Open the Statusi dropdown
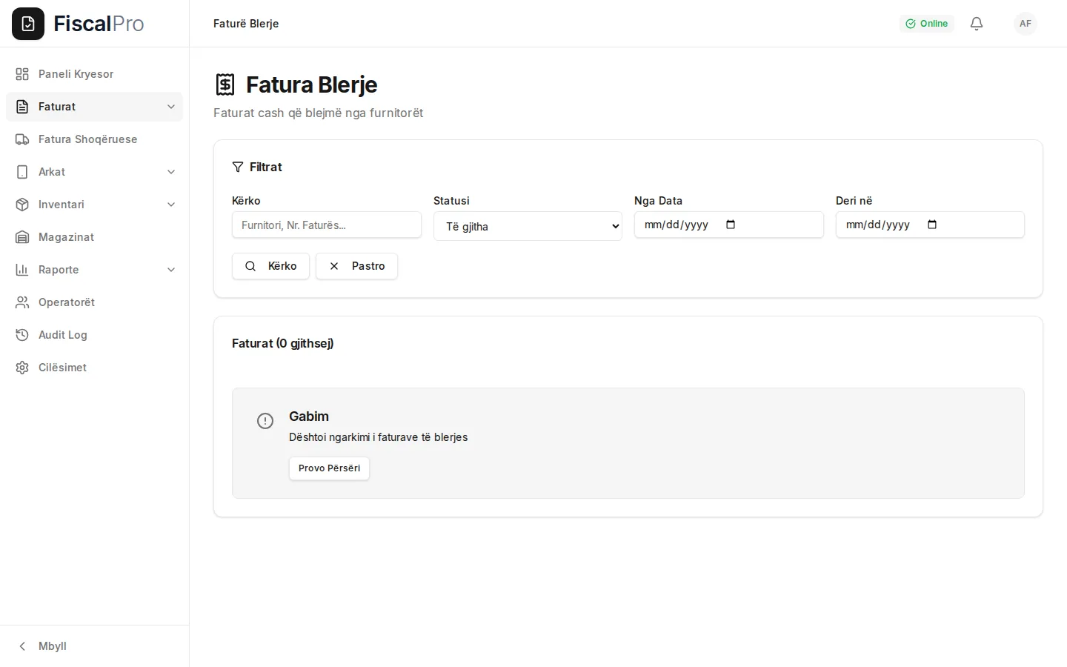 click(528, 226)
